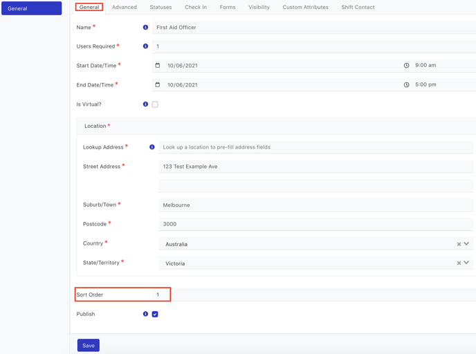Click the Start Date 10/06/2021 field
Image resolution: width=476 pixels, height=354 pixels.
point(280,66)
